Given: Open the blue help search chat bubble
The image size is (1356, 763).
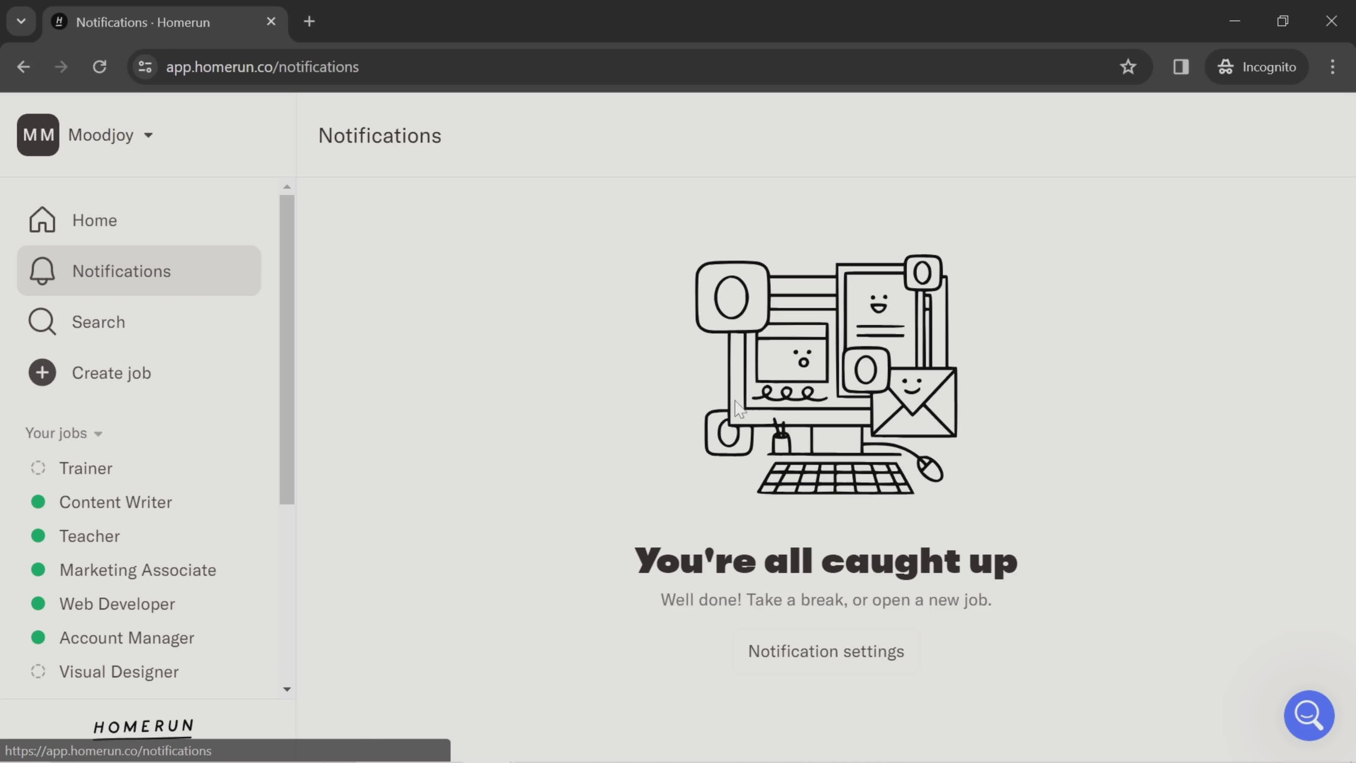Looking at the screenshot, I should click(1309, 715).
